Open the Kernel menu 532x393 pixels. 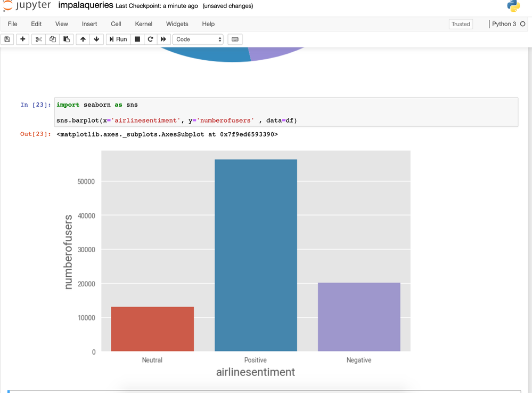point(144,24)
